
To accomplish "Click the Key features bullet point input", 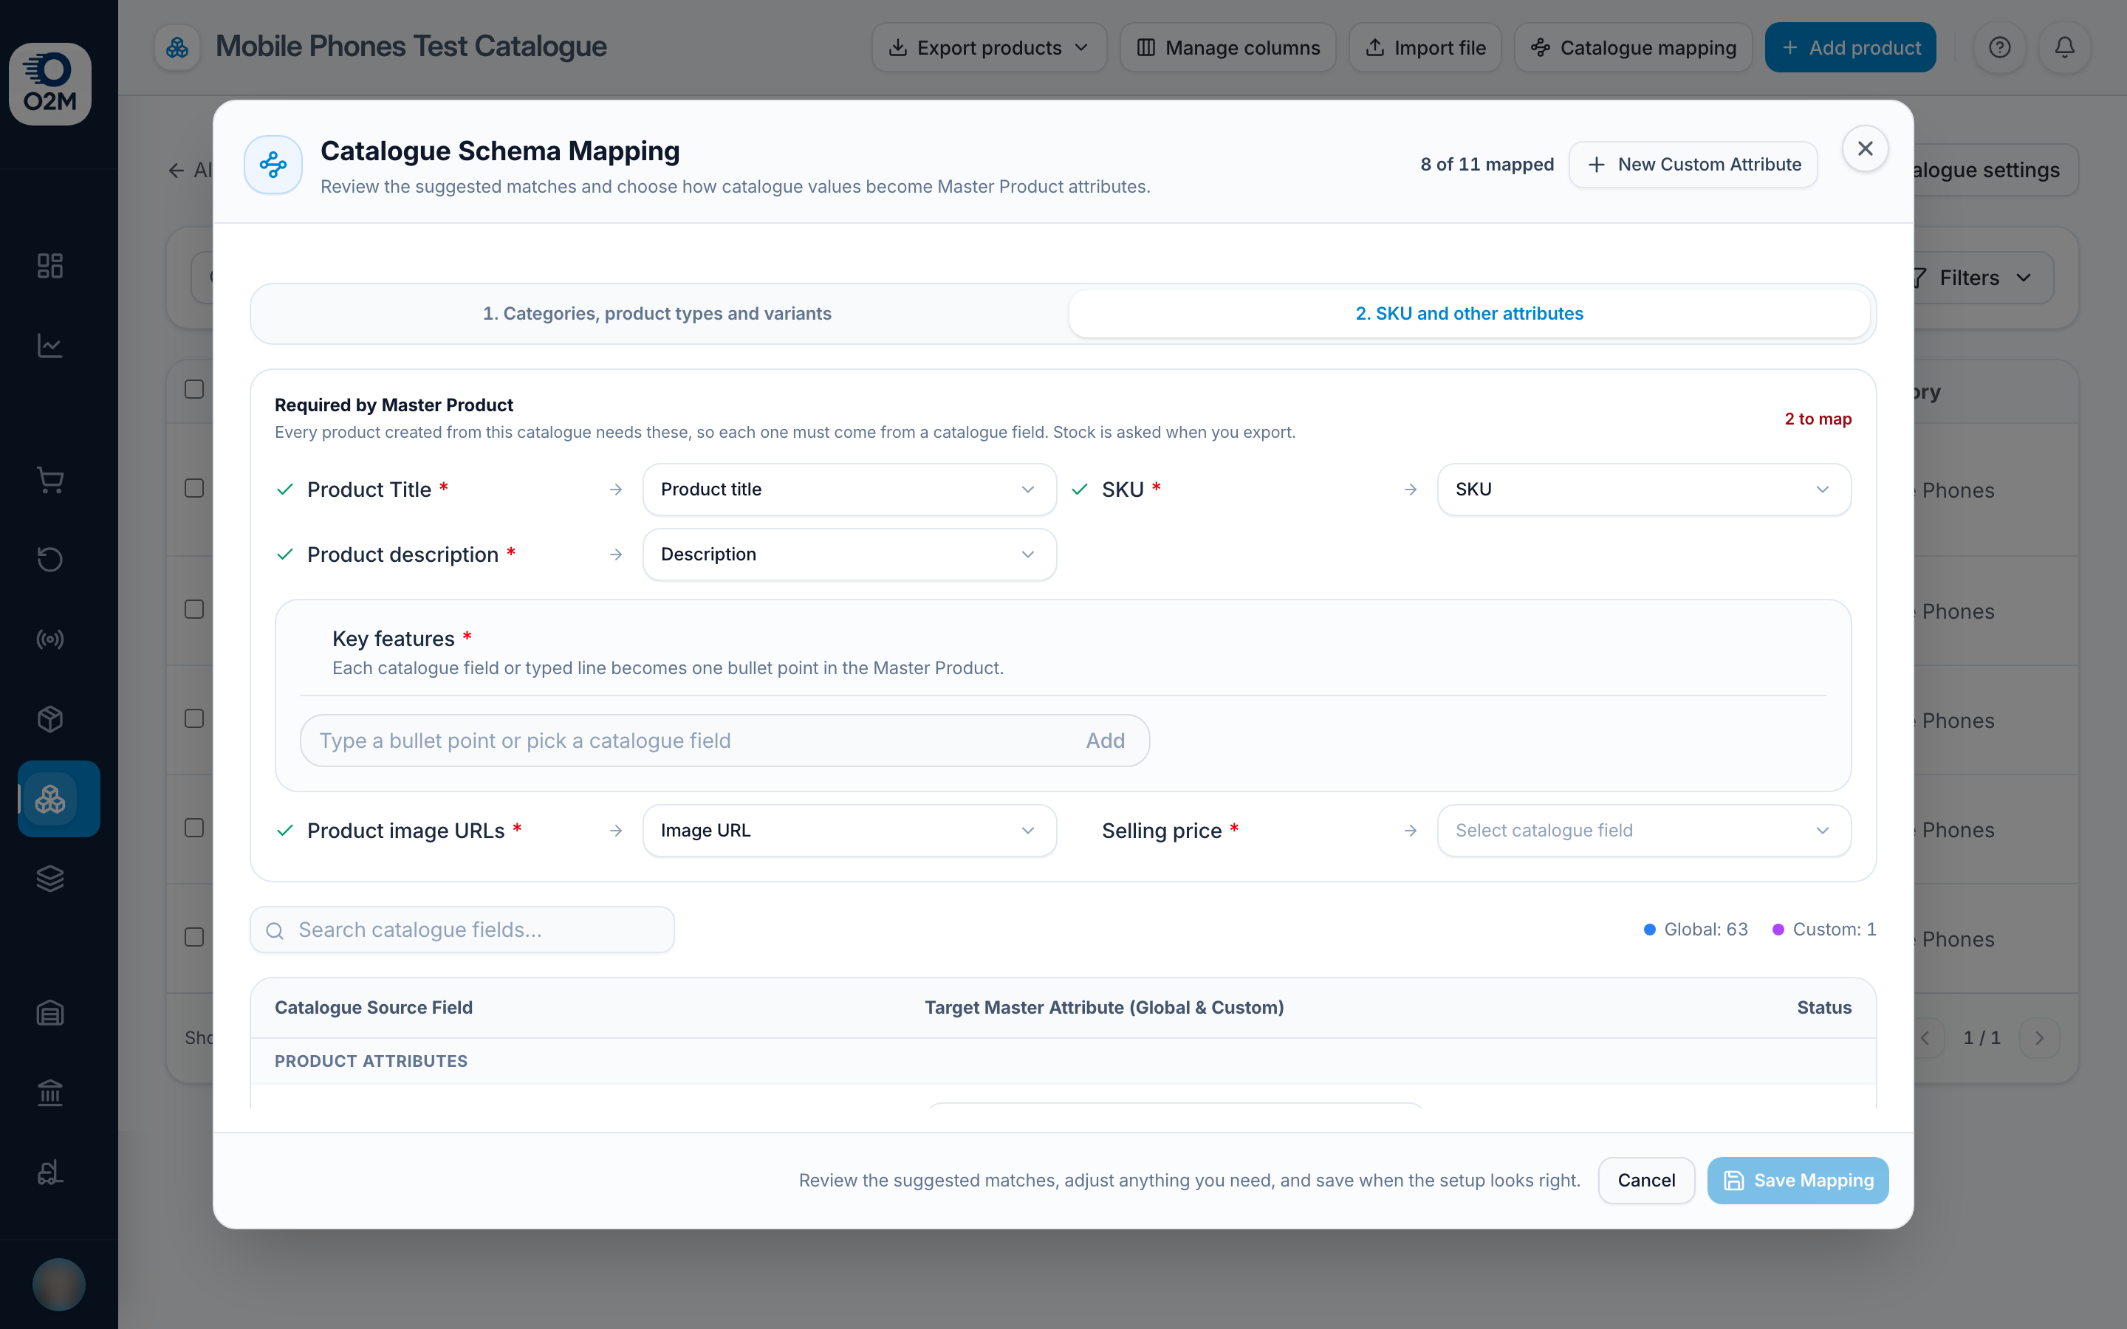I will [725, 741].
